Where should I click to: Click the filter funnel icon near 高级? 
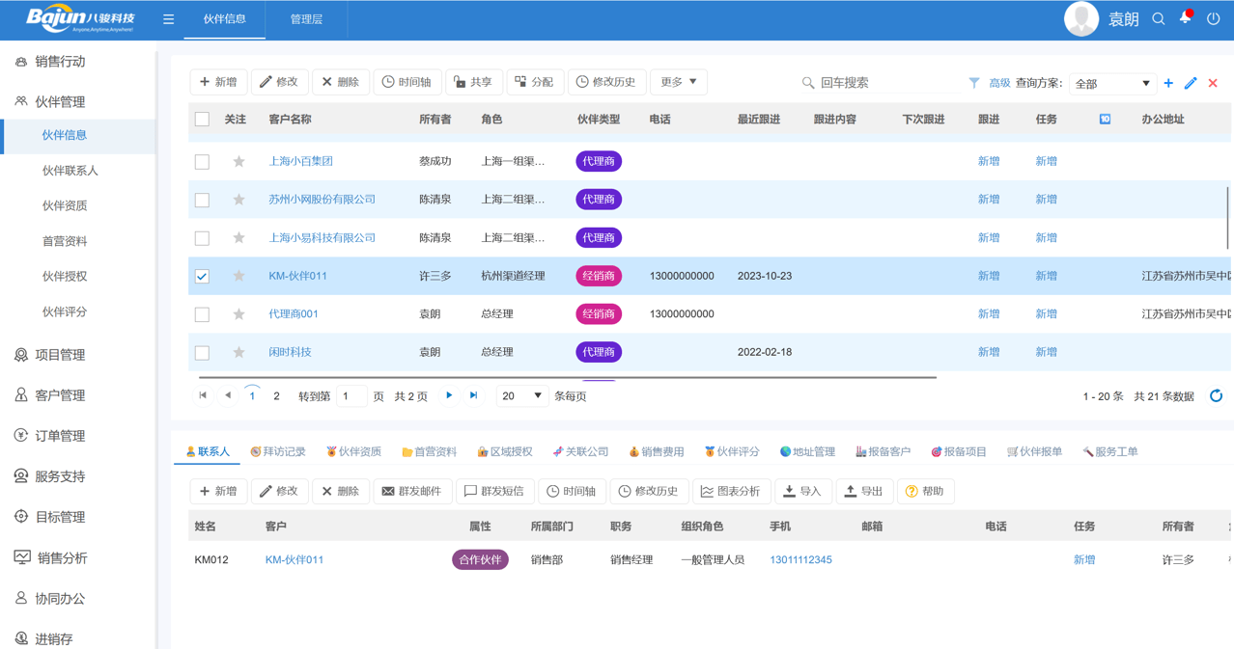[972, 83]
